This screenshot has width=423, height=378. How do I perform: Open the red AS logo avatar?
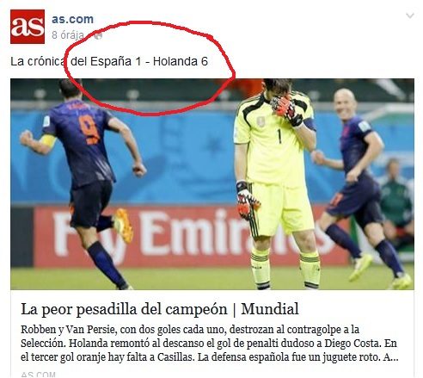coord(28,27)
